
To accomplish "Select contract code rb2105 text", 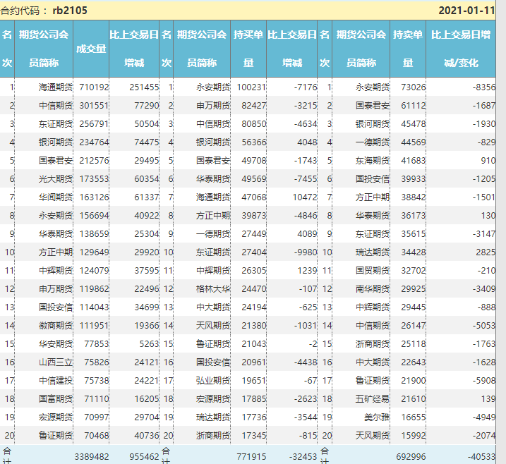I will 70,11.
